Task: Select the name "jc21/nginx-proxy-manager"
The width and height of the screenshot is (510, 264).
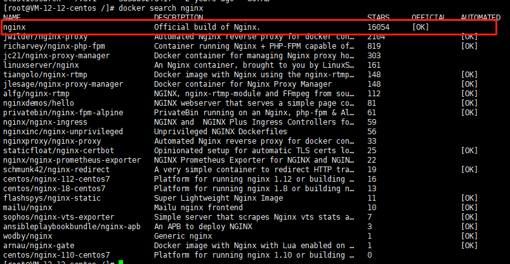Action: coord(56,56)
